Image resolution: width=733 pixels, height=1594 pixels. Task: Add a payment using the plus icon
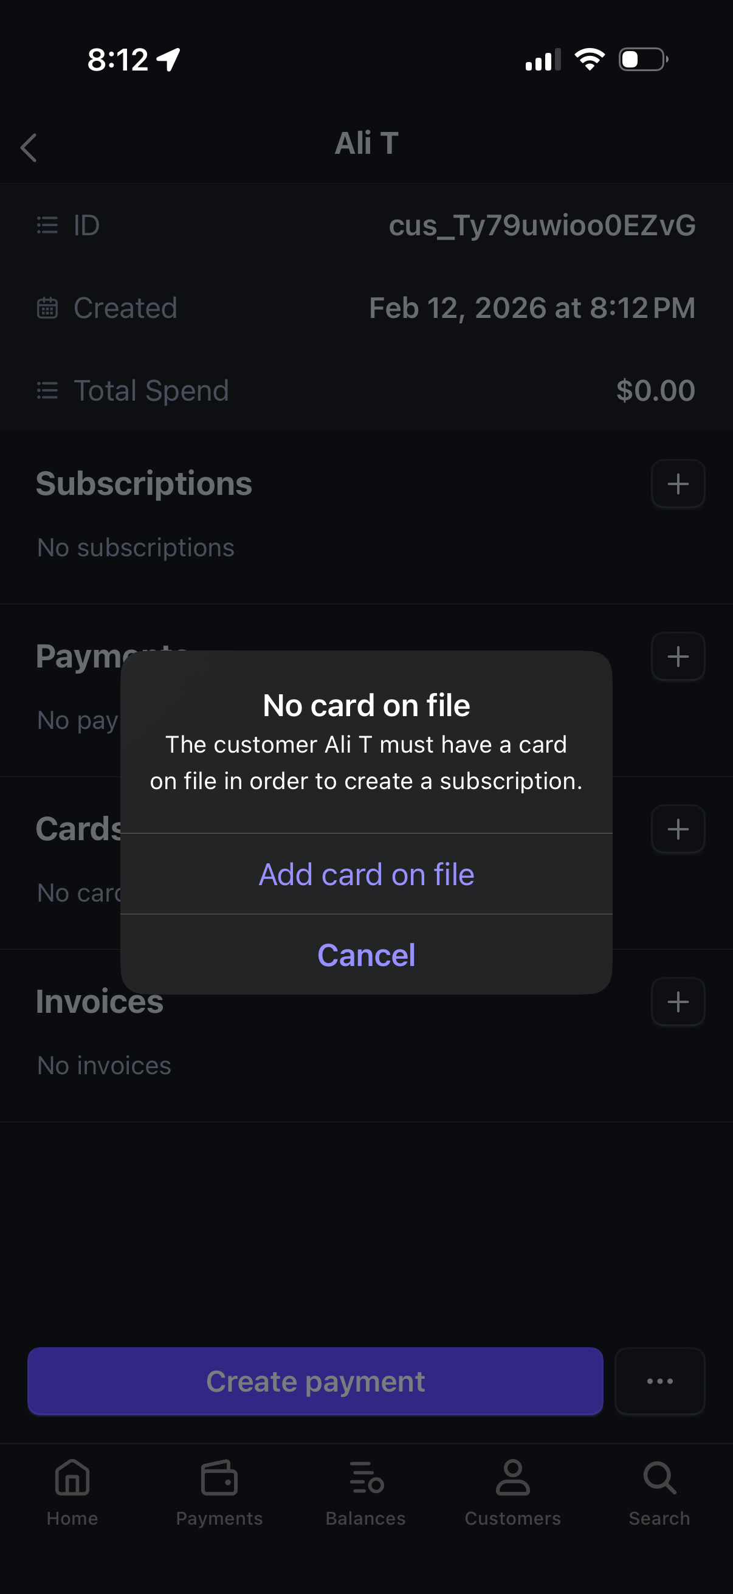click(x=677, y=657)
